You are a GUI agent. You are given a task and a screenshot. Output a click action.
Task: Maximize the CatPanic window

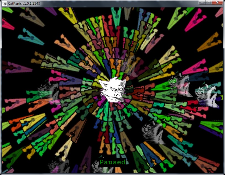(x=209, y=2)
